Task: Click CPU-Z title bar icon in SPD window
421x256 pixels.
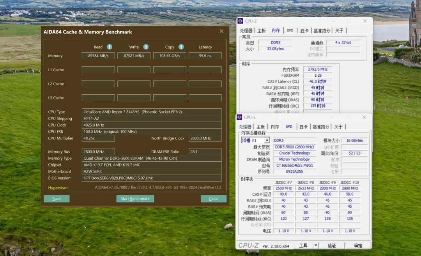Action: tap(240, 117)
